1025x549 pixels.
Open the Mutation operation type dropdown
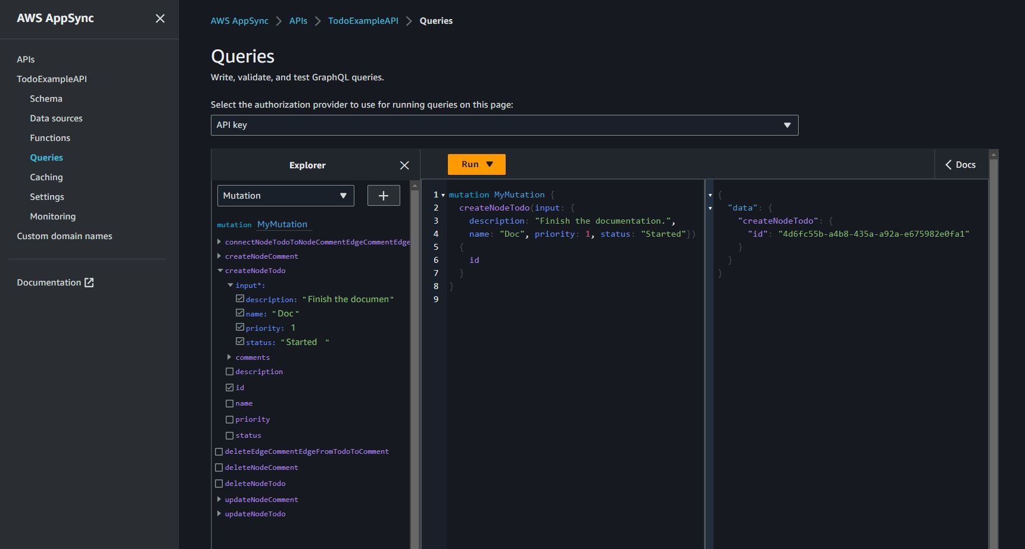tap(285, 196)
